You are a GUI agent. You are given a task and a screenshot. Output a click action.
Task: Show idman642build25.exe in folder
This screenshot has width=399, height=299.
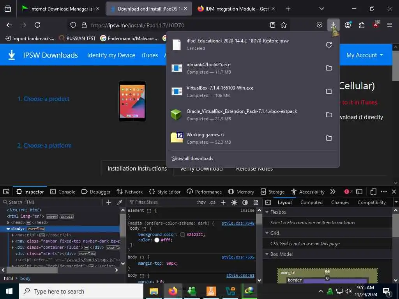(329, 68)
